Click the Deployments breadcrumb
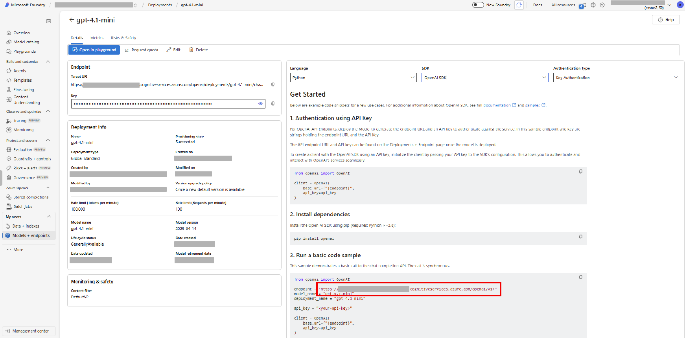Image resolution: width=685 pixels, height=338 pixels. [x=160, y=5]
